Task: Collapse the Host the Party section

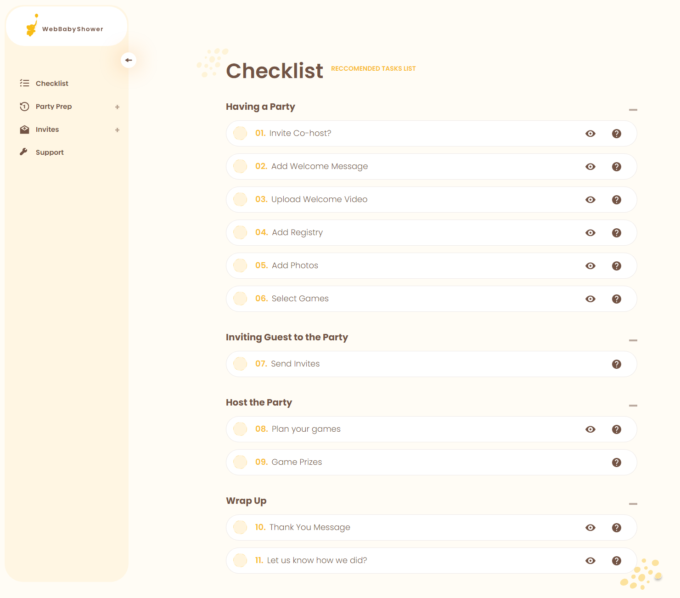Action: click(633, 406)
